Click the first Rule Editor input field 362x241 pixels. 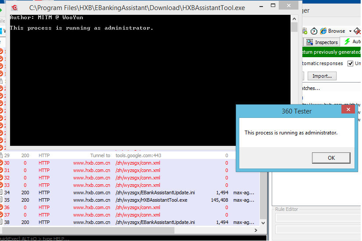[x=318, y=217]
